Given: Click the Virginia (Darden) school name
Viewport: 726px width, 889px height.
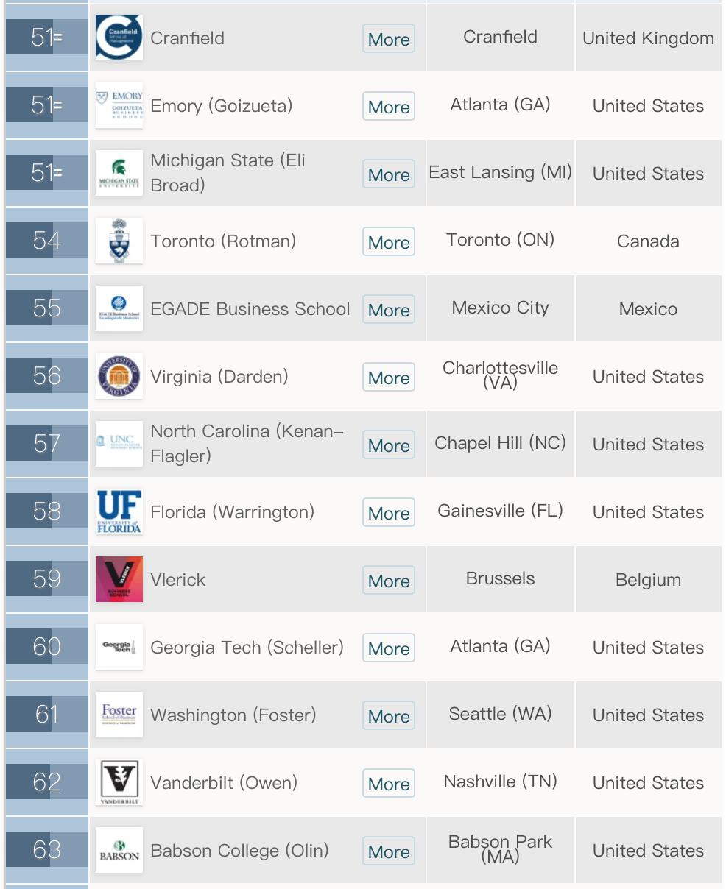Looking at the screenshot, I should [219, 377].
